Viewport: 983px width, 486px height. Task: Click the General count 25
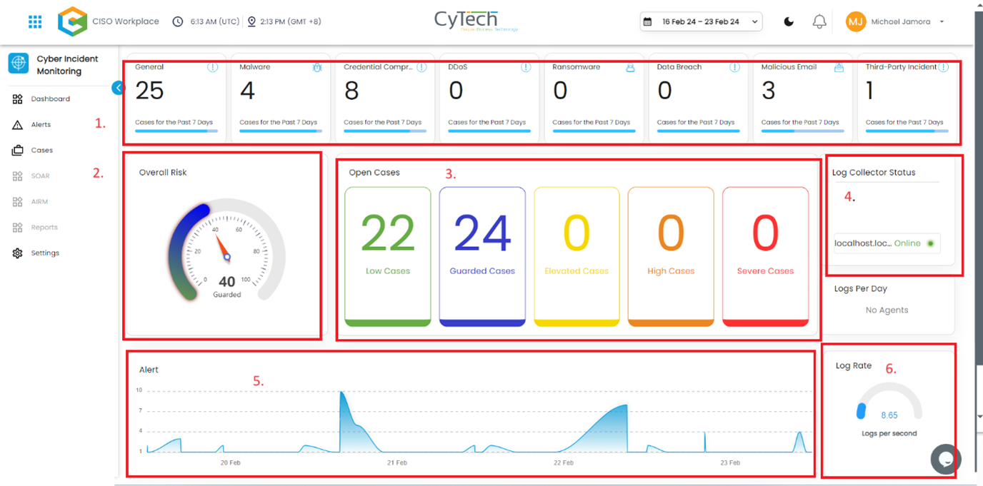(x=149, y=91)
